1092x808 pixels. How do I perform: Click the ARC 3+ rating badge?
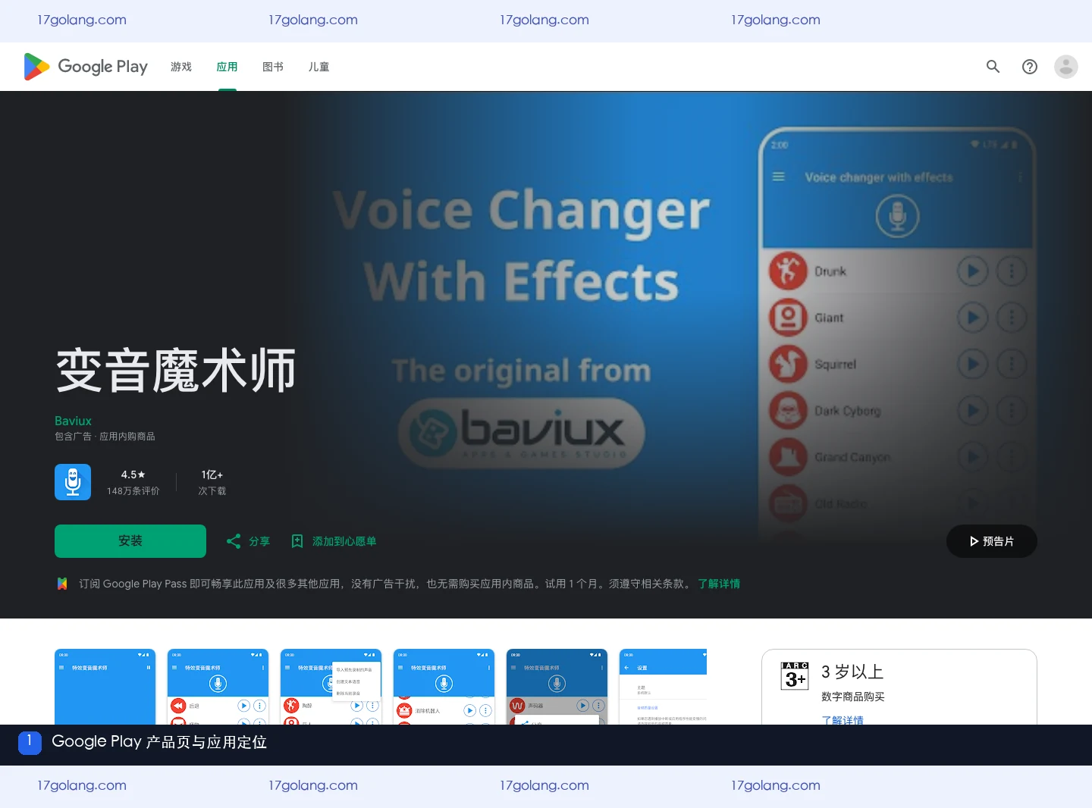pyautogui.click(x=795, y=675)
